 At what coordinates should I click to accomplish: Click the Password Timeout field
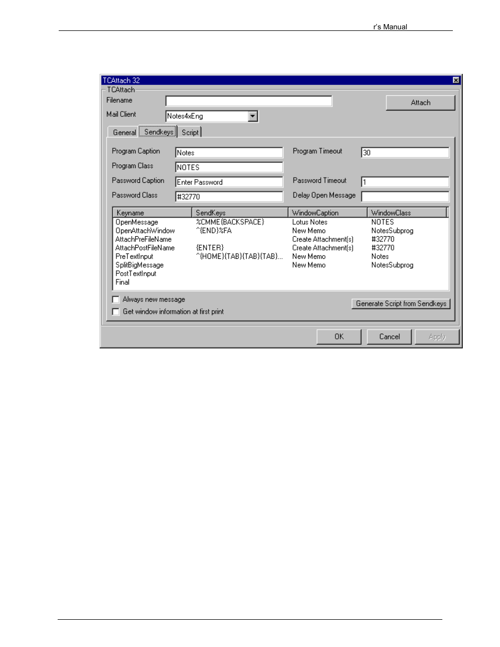[x=405, y=182]
